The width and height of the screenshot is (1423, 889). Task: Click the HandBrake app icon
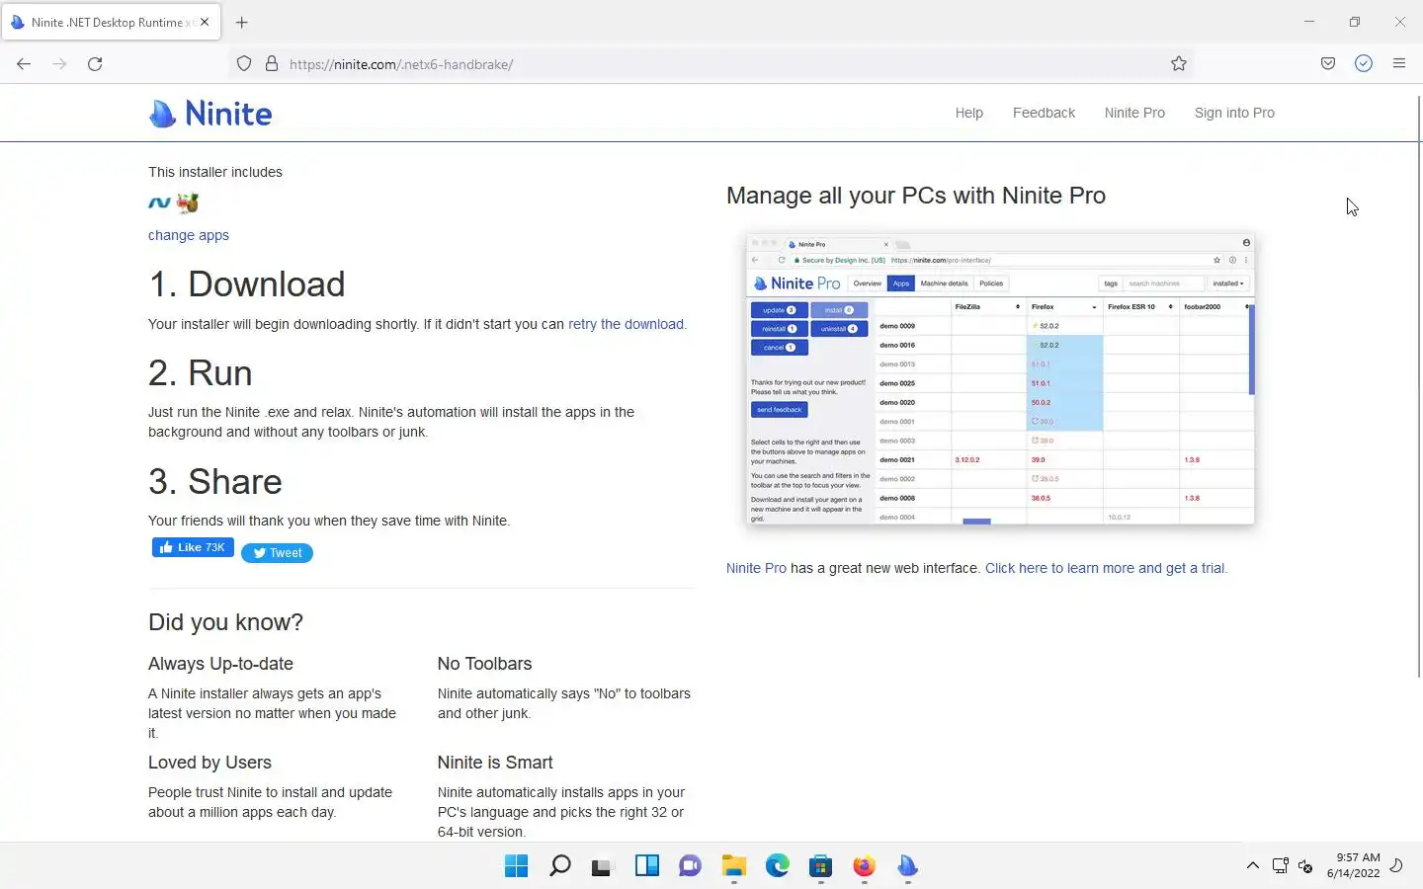click(x=188, y=202)
